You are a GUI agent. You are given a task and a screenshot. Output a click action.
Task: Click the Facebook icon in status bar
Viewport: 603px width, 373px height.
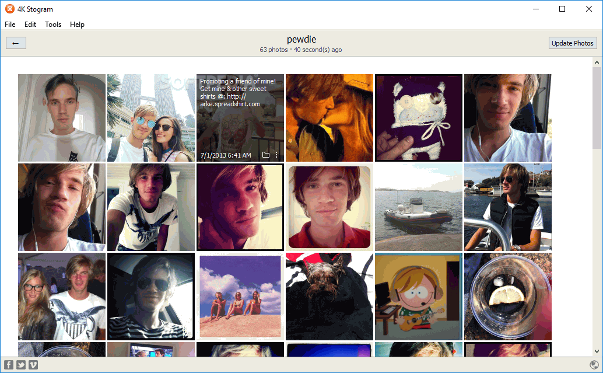point(9,364)
